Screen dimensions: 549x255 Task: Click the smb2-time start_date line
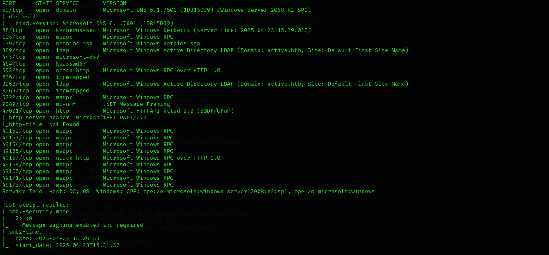(61, 245)
